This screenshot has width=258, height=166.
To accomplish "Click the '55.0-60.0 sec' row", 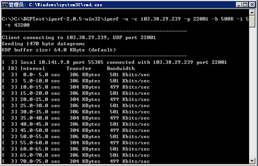I will [x=76, y=143].
